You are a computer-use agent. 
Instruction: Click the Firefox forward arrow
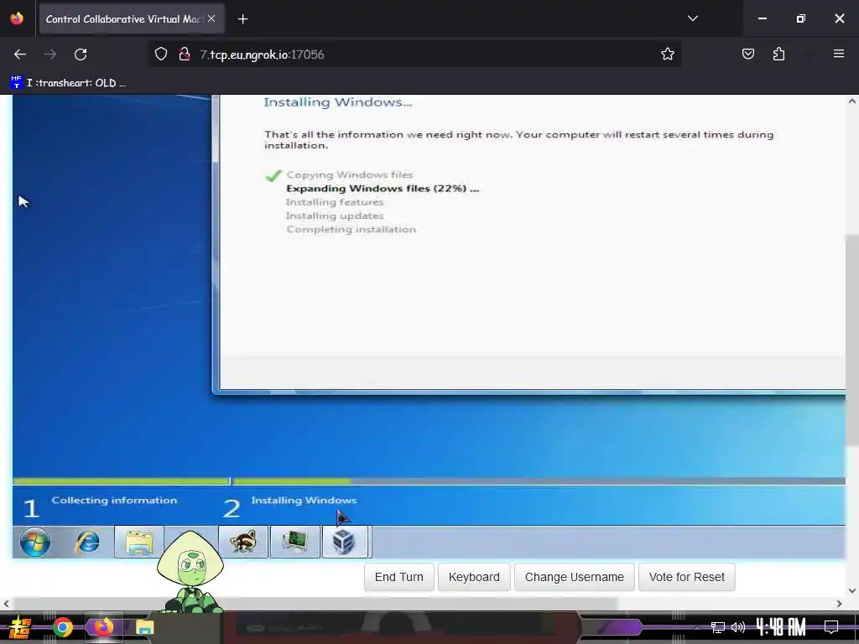coord(49,55)
